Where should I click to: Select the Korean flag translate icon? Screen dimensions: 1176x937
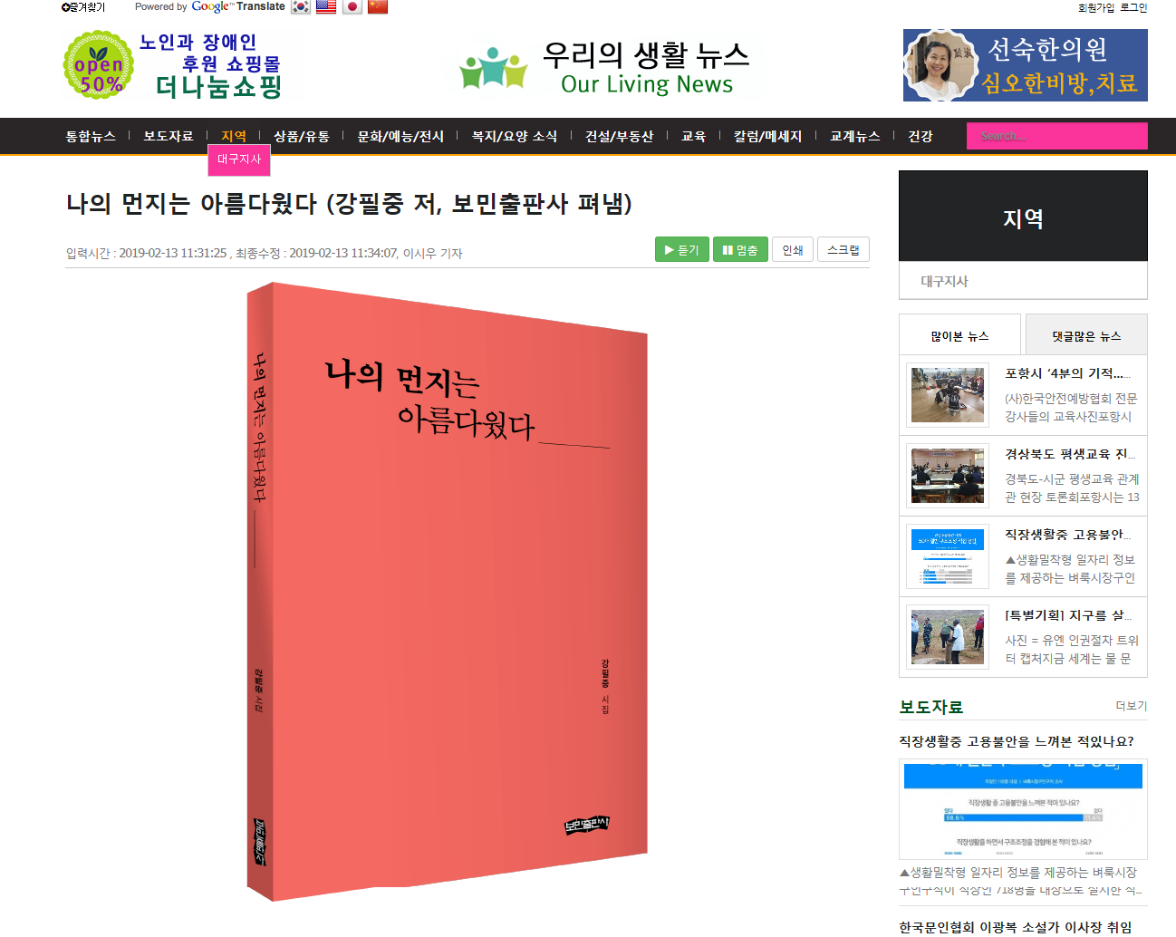300,7
